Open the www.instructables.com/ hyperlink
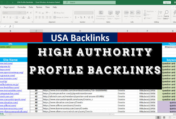176x119 pixels. [11, 90]
